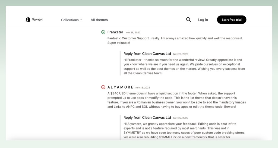Viewport: 278px width, 148px height.
Task: Click Hi Alyamore reply paragraph
Action: 184,130
